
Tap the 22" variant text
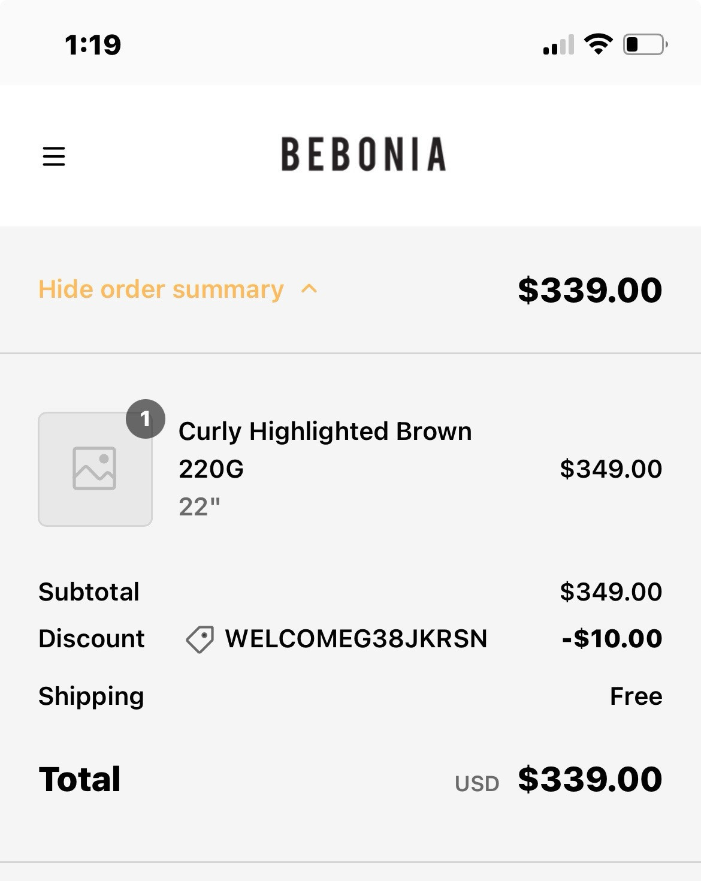pos(200,507)
